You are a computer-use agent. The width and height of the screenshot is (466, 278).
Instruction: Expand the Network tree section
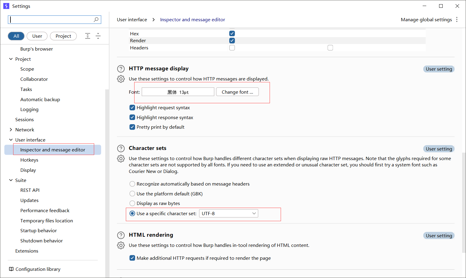(x=11, y=130)
